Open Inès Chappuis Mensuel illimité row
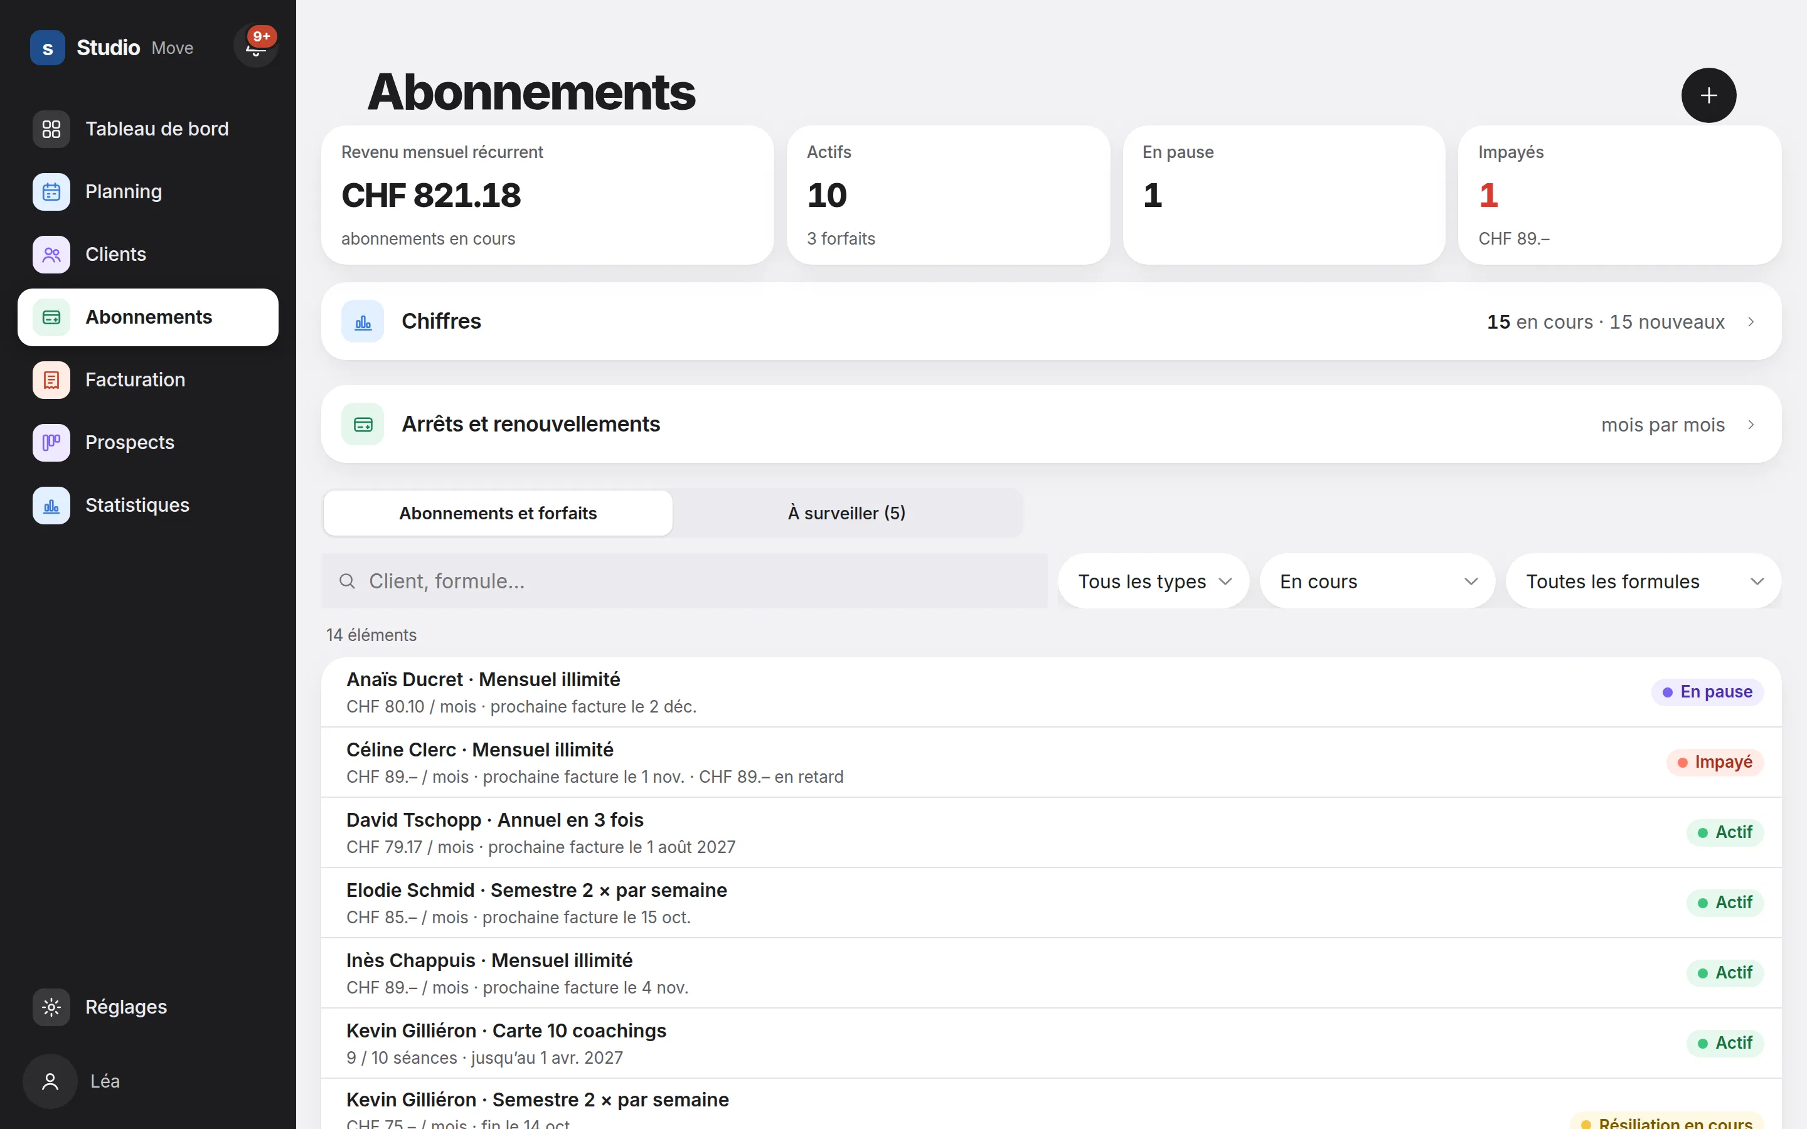The height and width of the screenshot is (1129, 1807). tap(1052, 973)
